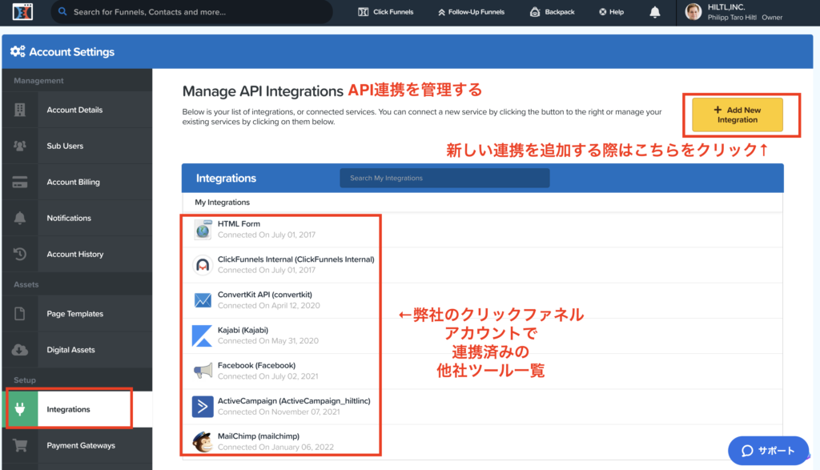Open Digital Assets section

78,350
